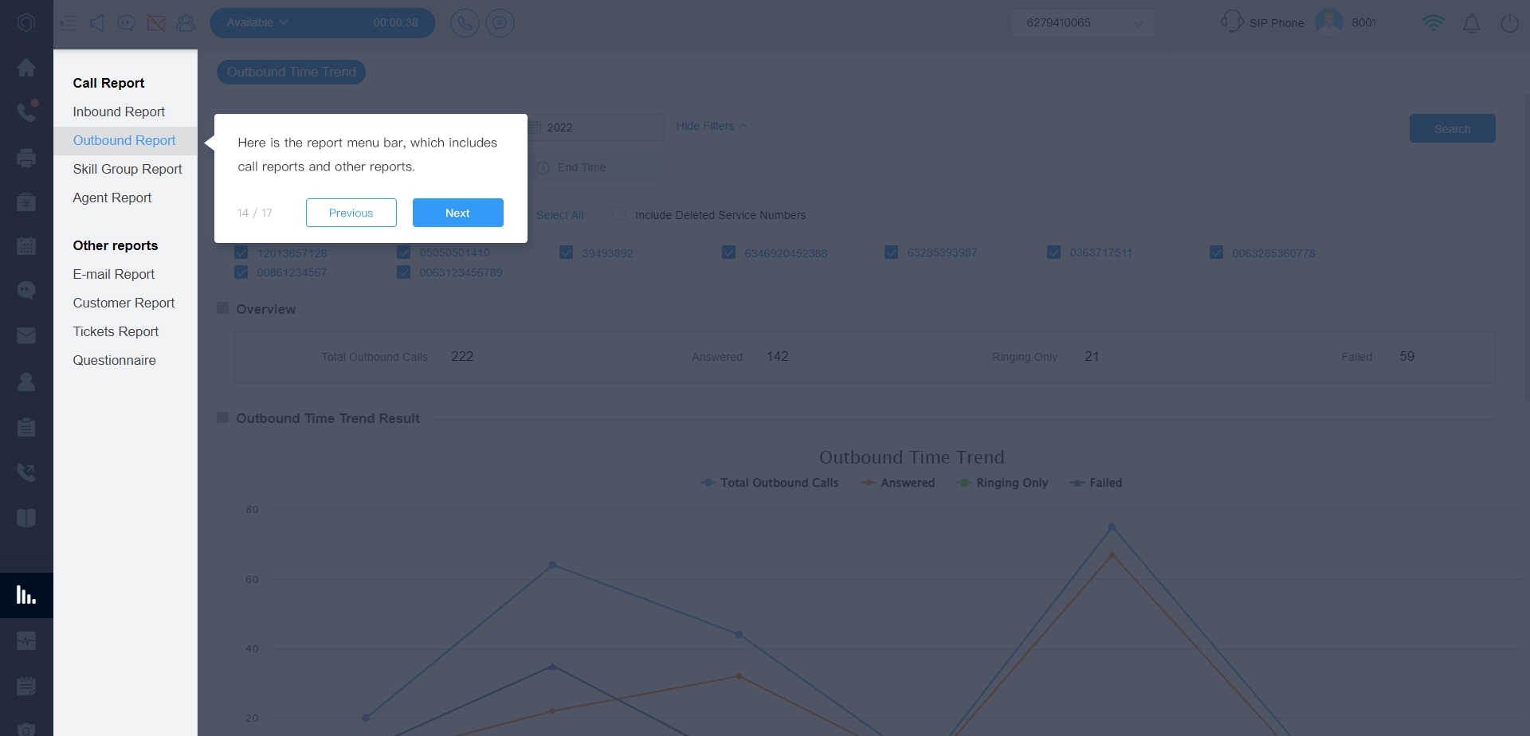Click the notification bell icon
Image resolution: width=1530 pixels, height=736 pixels.
[x=1471, y=23]
